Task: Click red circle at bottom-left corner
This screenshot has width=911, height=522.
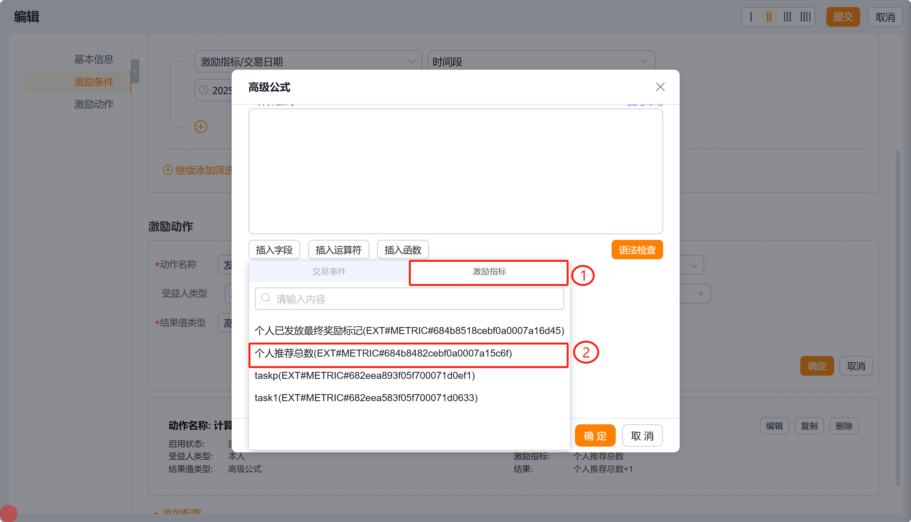Action: click(9, 513)
